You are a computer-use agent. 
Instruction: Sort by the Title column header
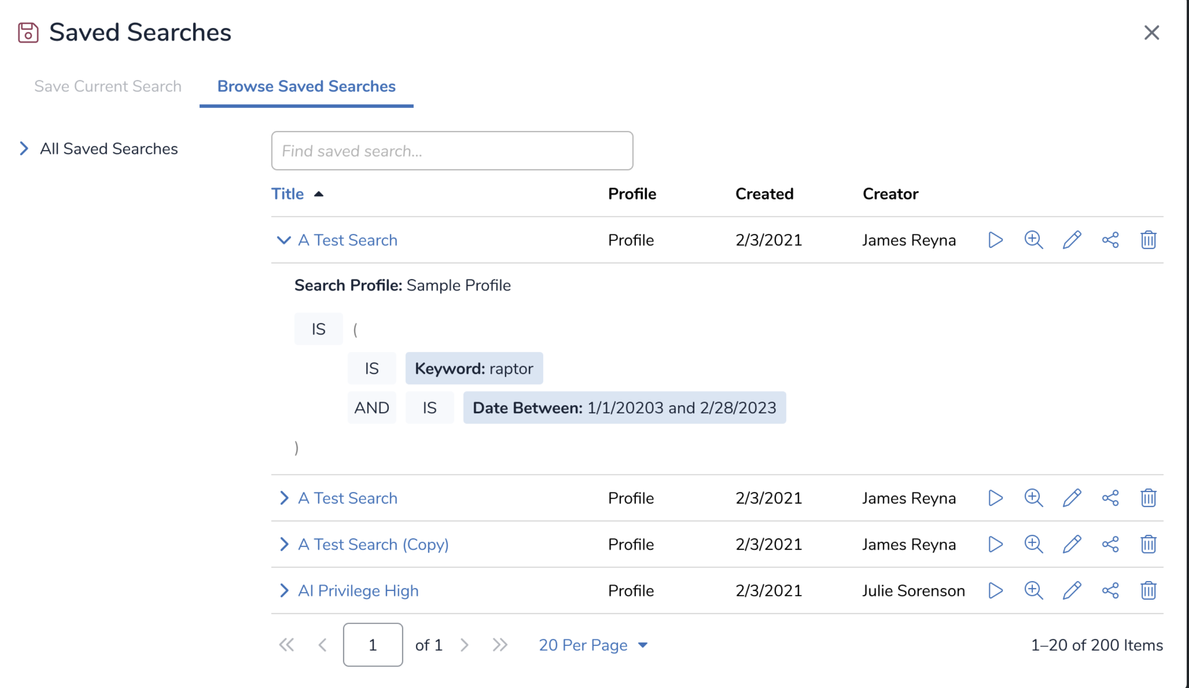287,194
